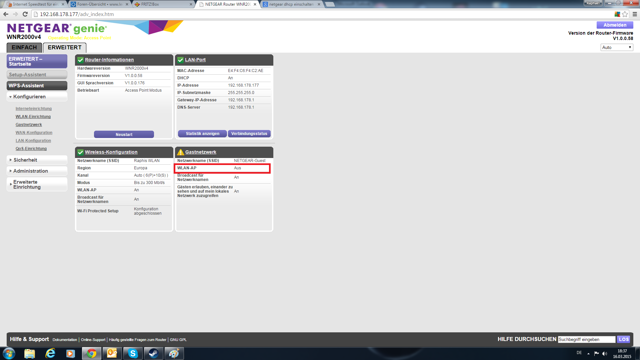Click the Internet Explorer taskbar icon
Screen dimensions: 640x360
pyautogui.click(x=50, y=353)
